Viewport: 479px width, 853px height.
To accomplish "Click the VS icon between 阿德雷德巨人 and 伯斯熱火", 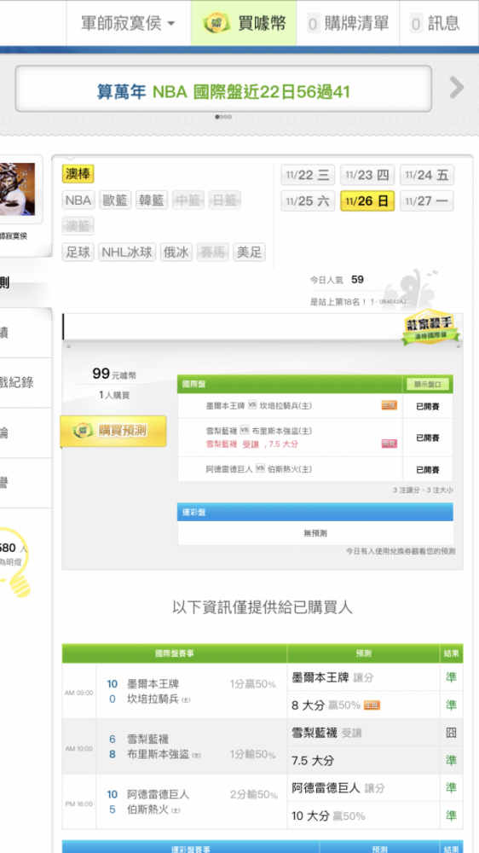I will (260, 468).
